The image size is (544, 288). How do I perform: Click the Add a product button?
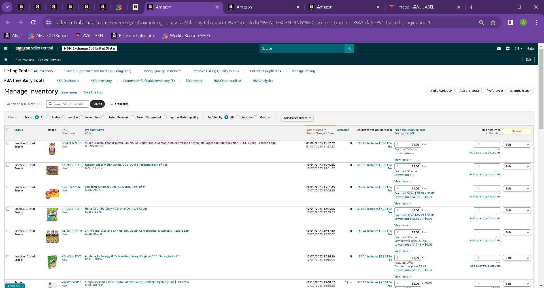[x=469, y=91]
